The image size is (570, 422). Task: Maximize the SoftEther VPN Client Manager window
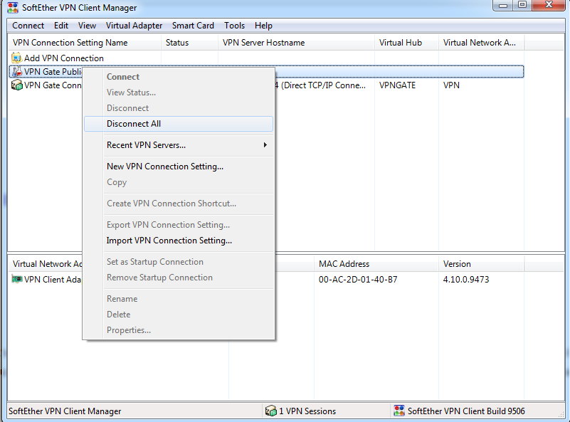coord(522,5)
